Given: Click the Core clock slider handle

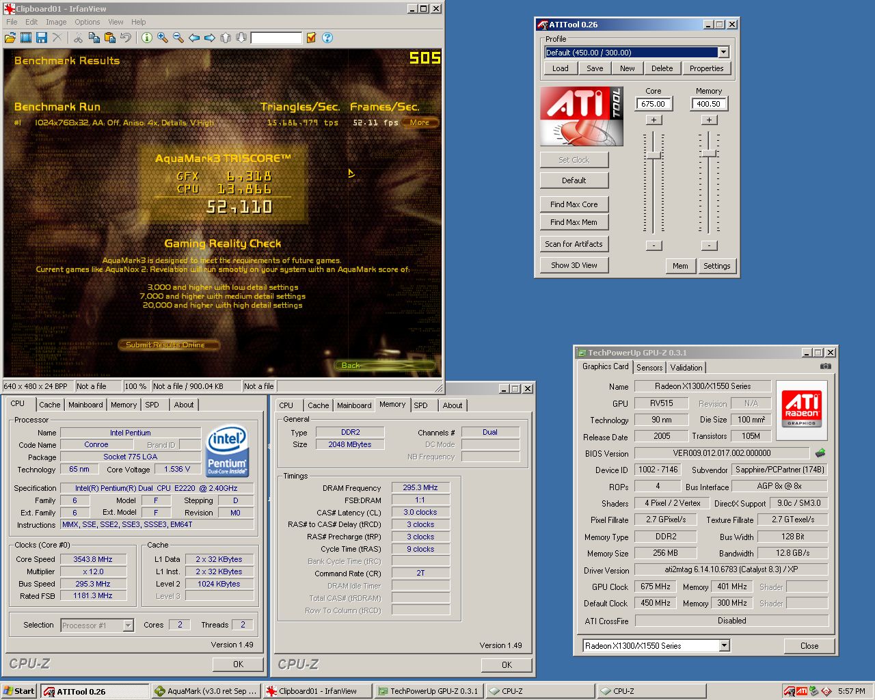Looking at the screenshot, I should pyautogui.click(x=654, y=154).
